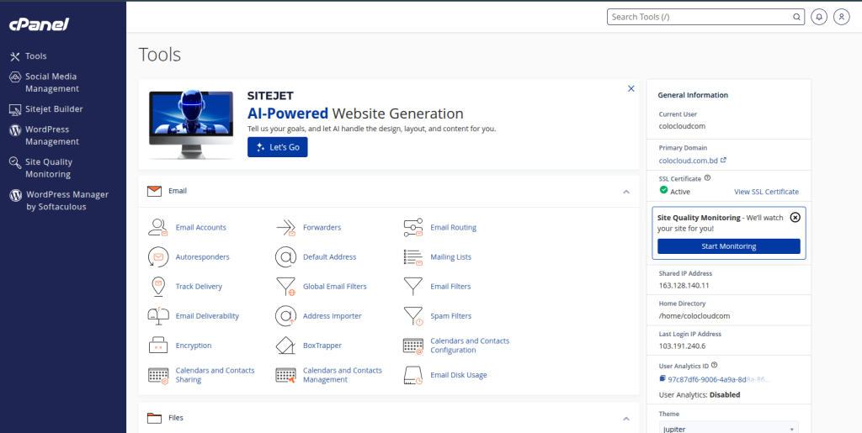Click the Last Login IP 103.191.240.6
The image size is (862, 433).
point(682,346)
